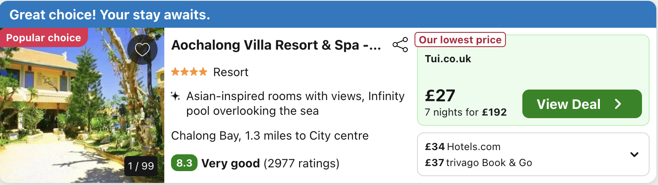Select the £37 trivago Book & Go offer

[478, 163]
